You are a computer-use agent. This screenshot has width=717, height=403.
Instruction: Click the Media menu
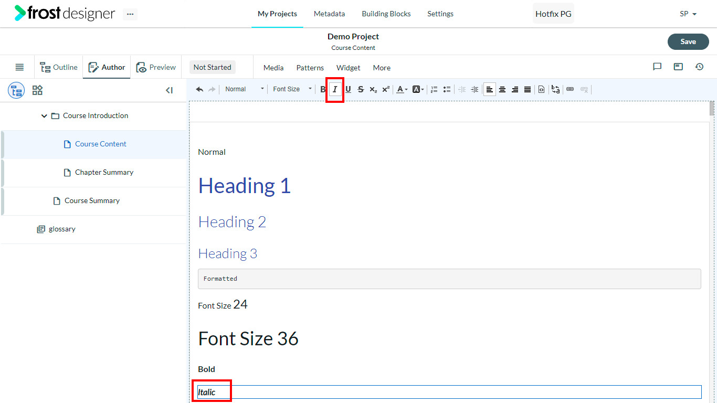273,68
